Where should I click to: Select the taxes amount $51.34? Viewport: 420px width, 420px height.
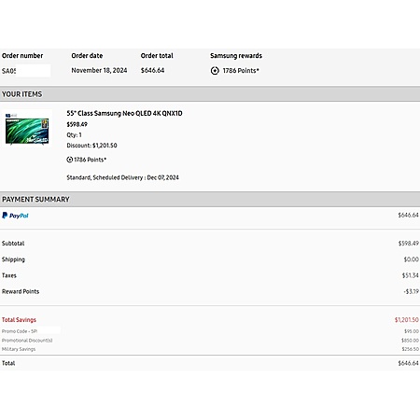[411, 275]
